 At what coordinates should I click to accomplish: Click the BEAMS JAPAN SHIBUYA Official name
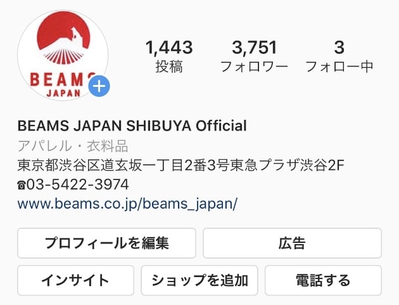coord(132,126)
